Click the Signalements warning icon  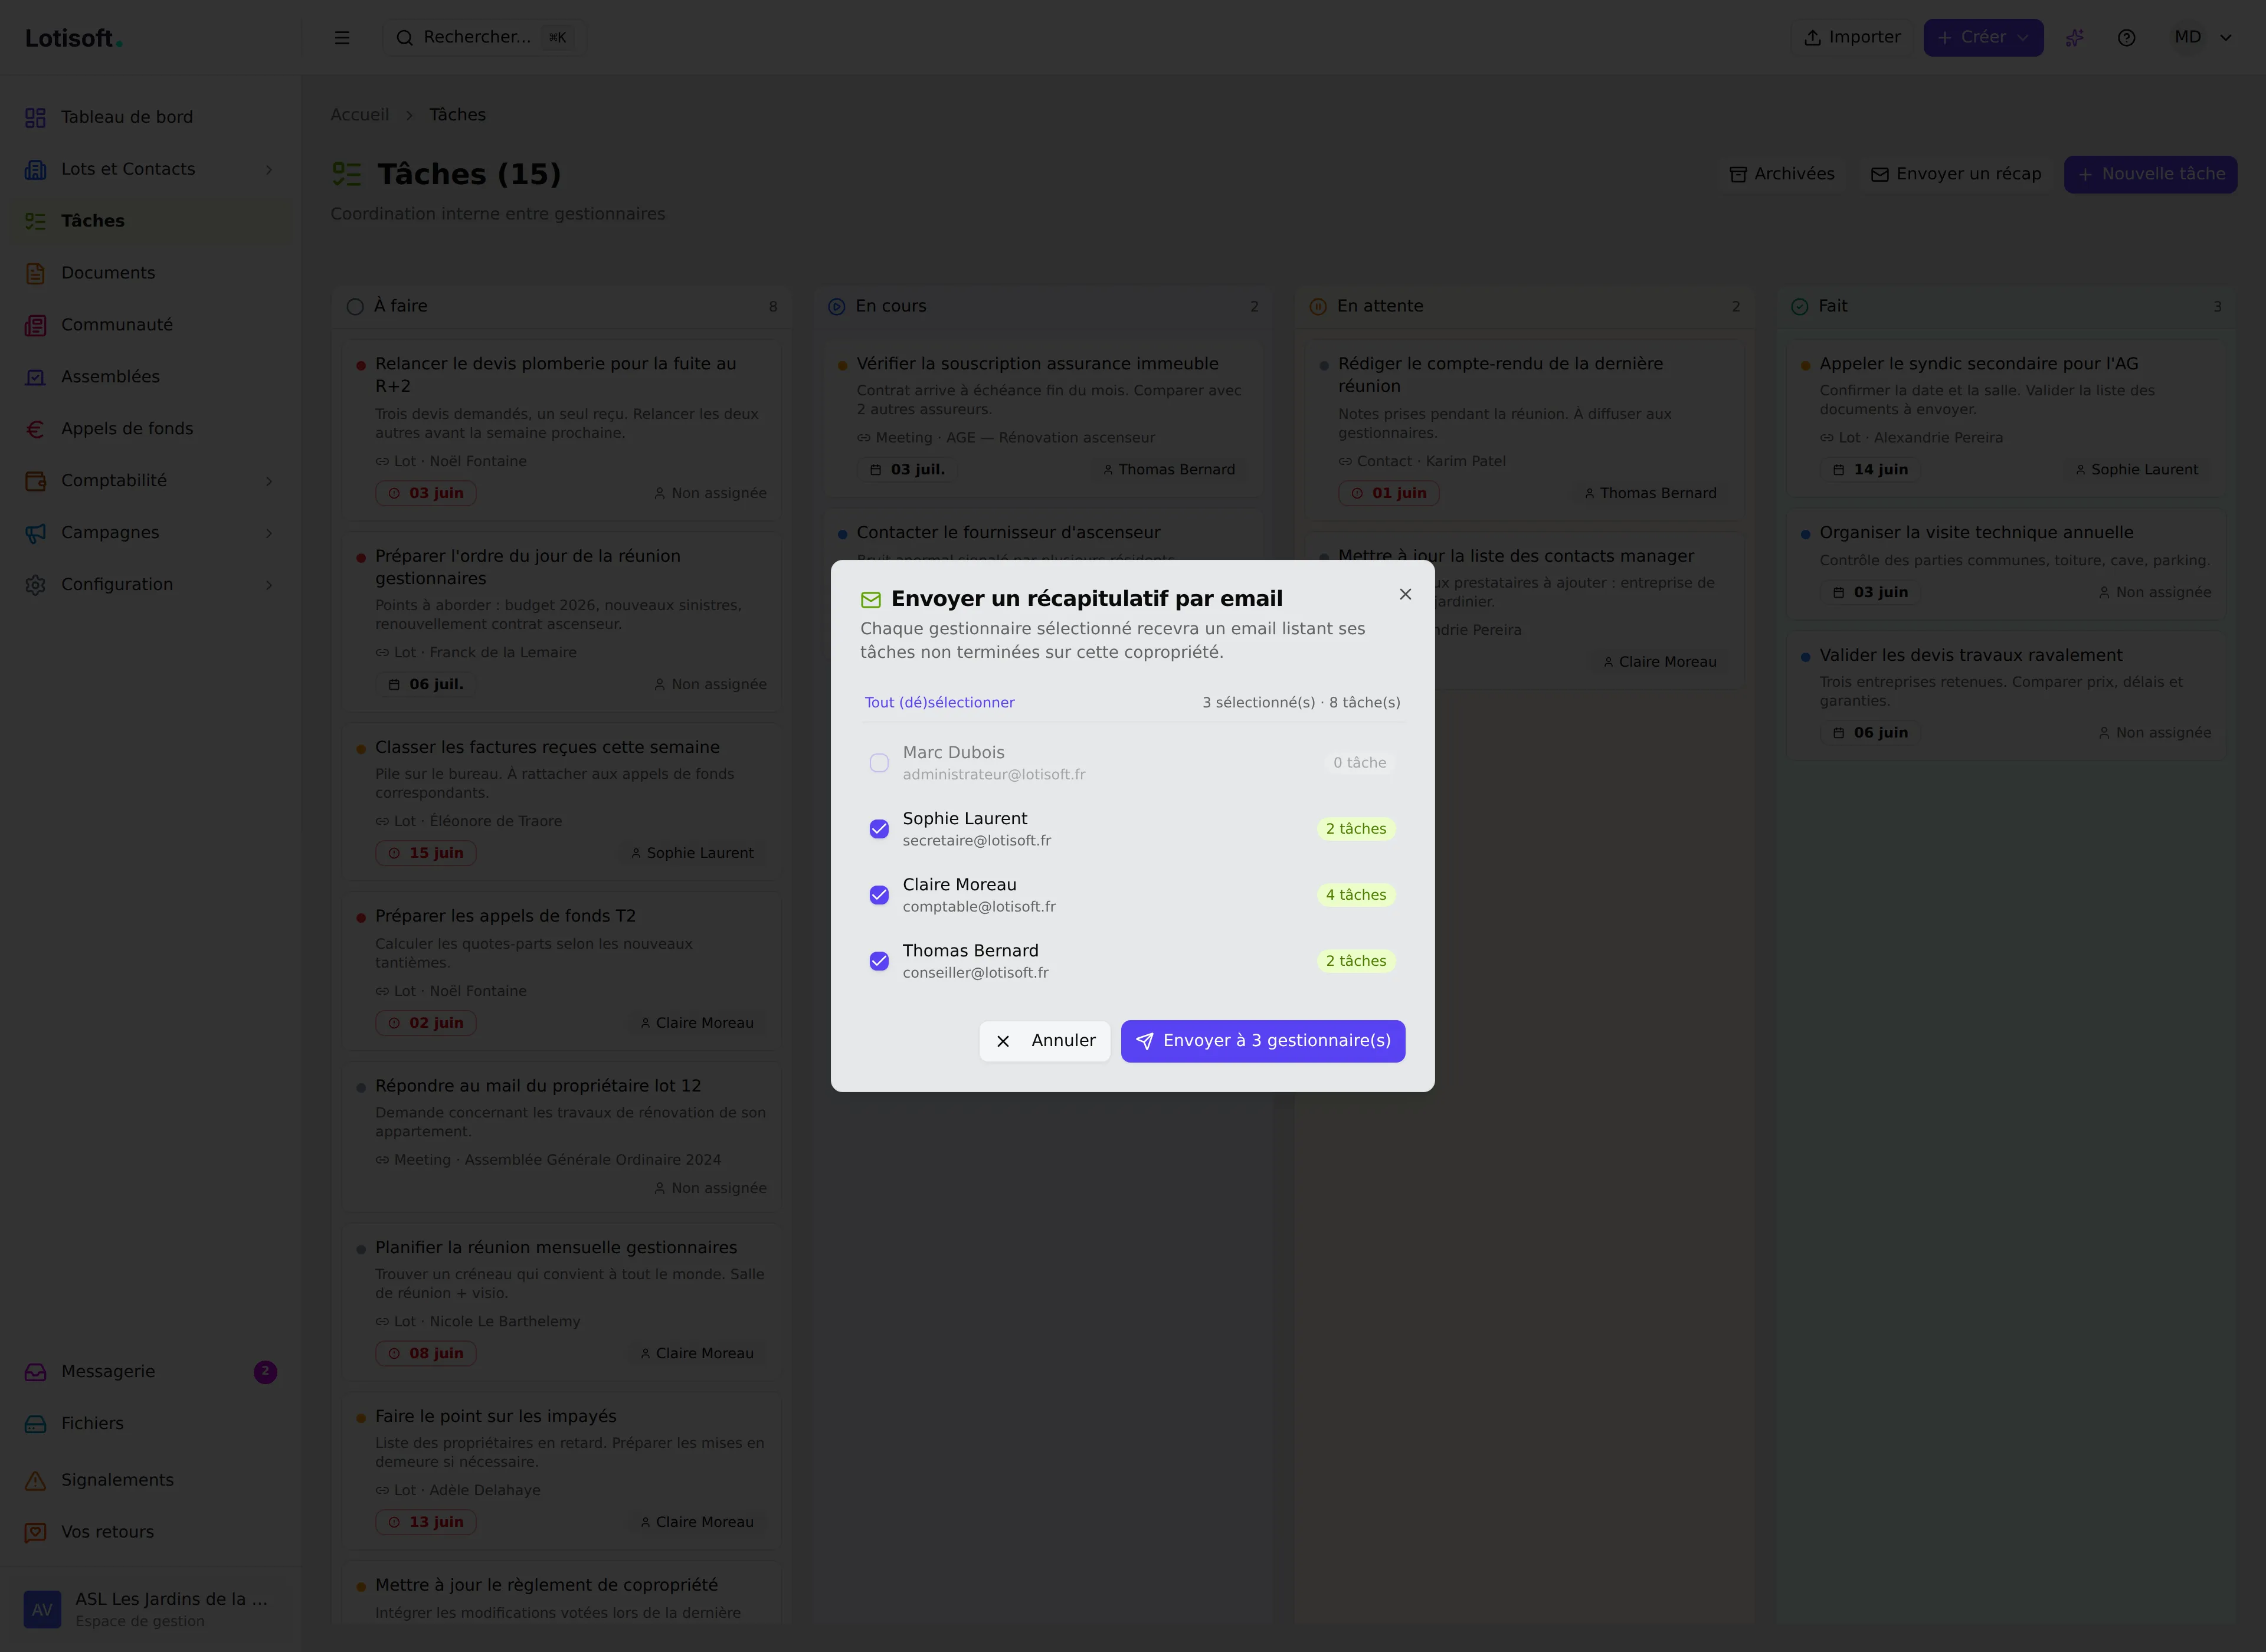tap(36, 1480)
